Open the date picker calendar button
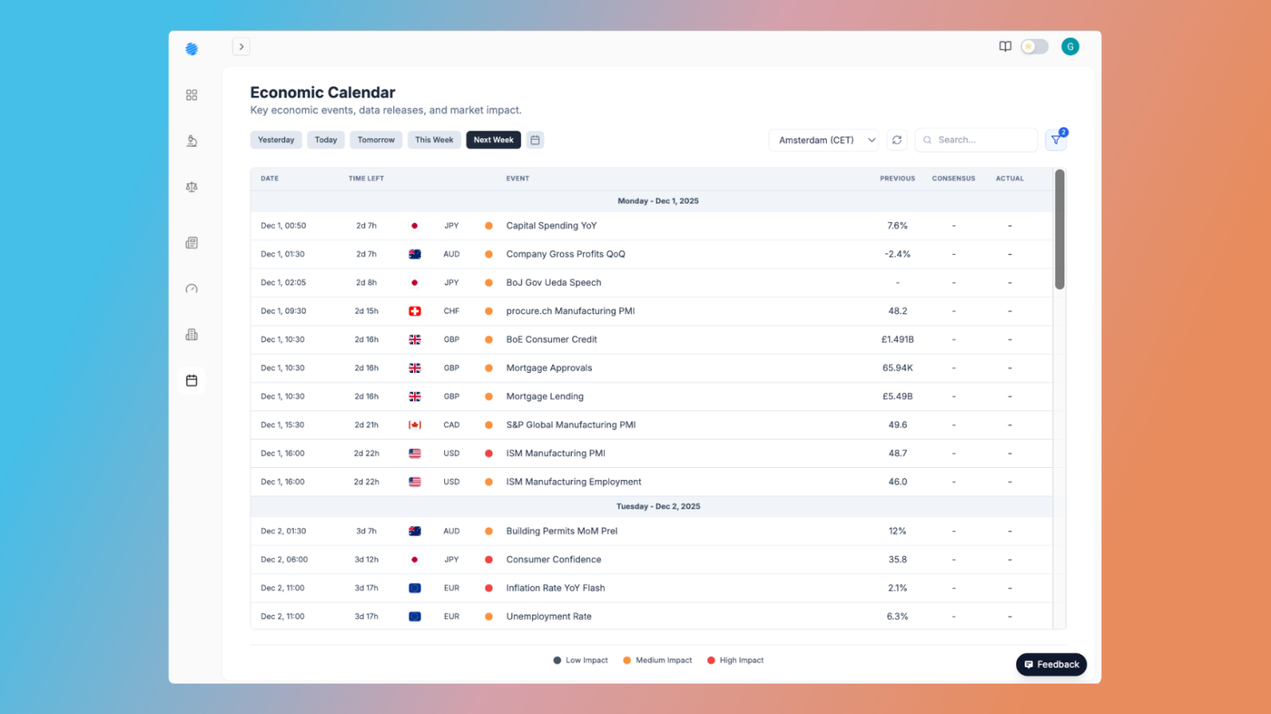This screenshot has height=714, width=1271. (x=535, y=140)
